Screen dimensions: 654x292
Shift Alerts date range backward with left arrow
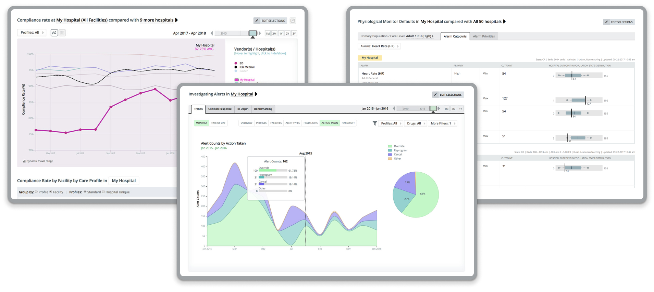pos(394,109)
